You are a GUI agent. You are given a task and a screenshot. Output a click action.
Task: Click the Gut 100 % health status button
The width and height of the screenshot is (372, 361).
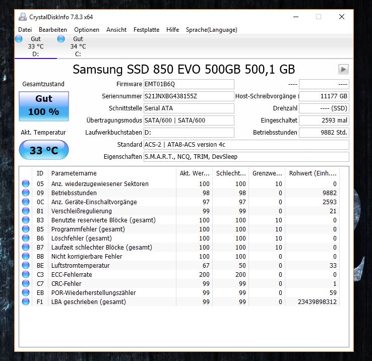(44, 106)
